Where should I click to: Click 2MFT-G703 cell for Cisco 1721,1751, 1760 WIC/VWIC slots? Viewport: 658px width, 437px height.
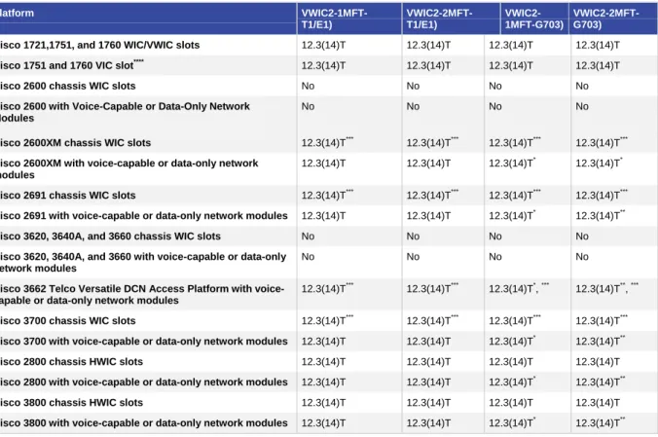598,45
